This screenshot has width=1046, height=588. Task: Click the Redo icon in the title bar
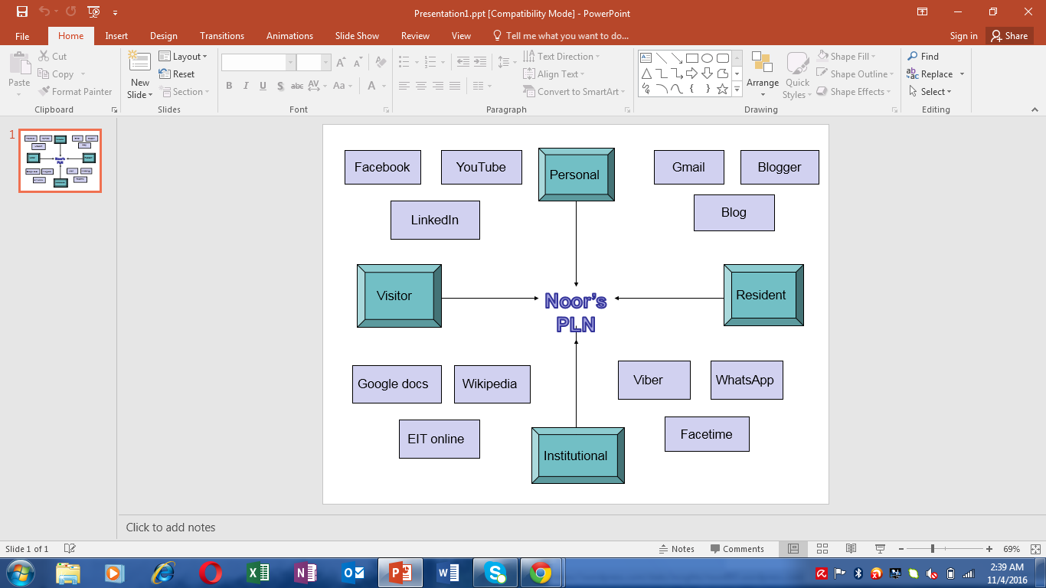tap(71, 12)
